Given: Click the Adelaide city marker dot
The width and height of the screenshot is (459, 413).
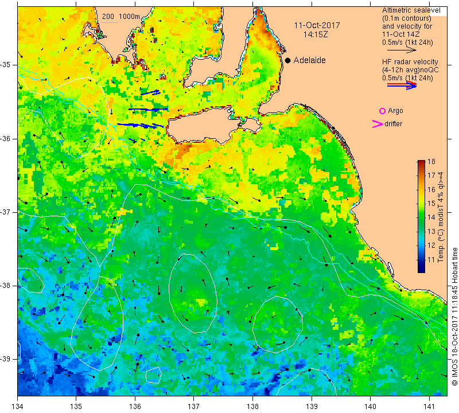Looking at the screenshot, I should (288, 61).
